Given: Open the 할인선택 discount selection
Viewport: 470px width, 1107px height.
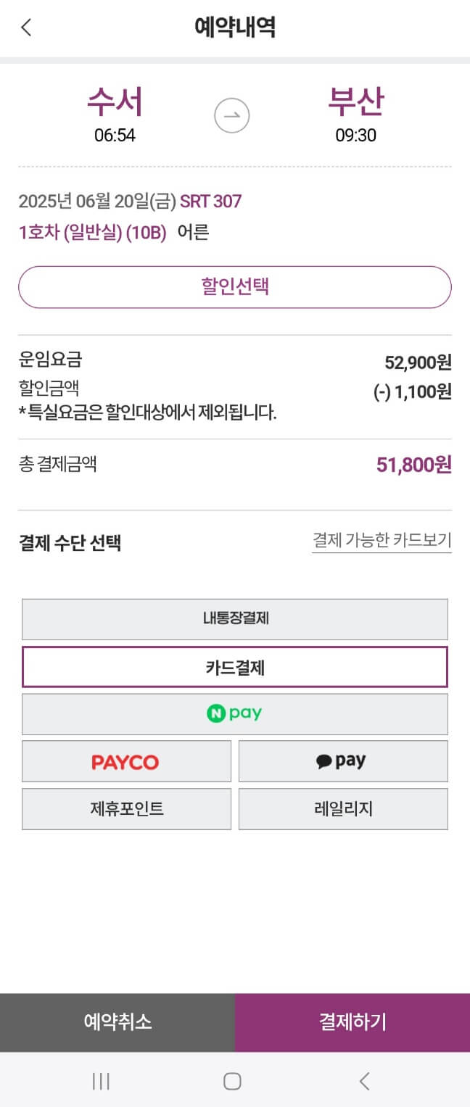Looking at the screenshot, I should click(x=234, y=286).
